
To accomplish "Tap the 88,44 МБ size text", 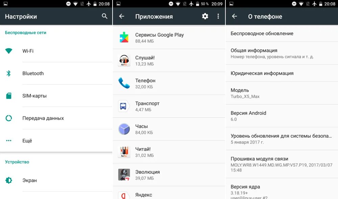I will coord(144,41).
